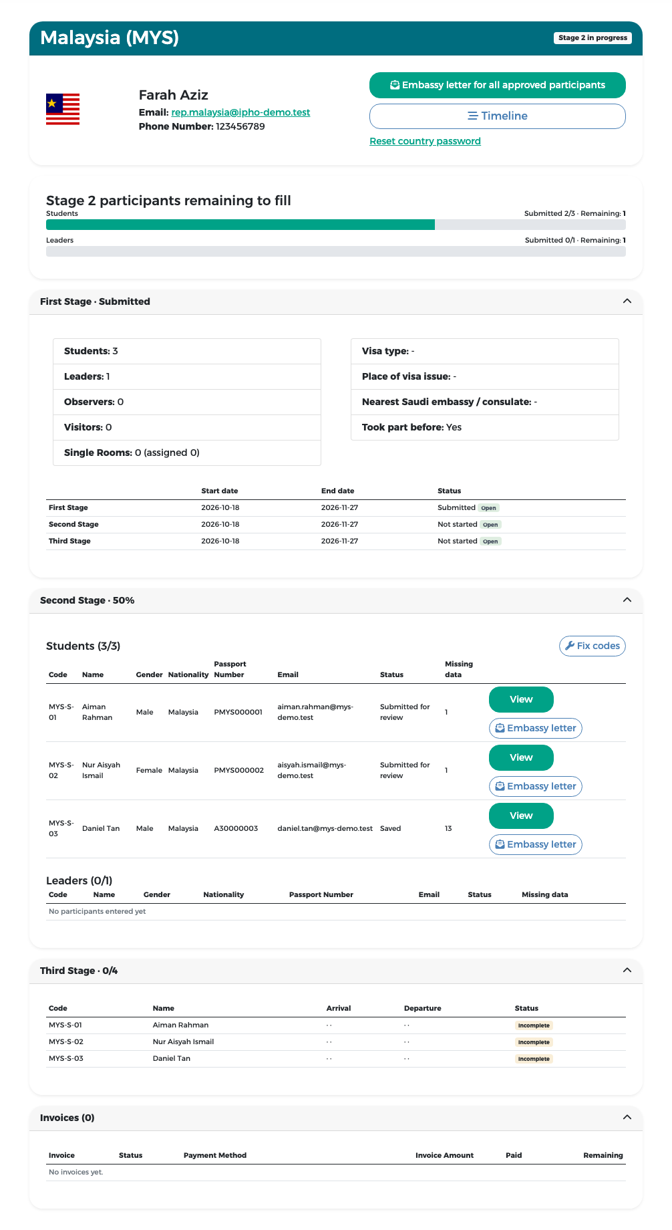This screenshot has width=672, height=1230.
Task: Click the Incomplete badge for MYS-S-02
Action: (534, 1042)
